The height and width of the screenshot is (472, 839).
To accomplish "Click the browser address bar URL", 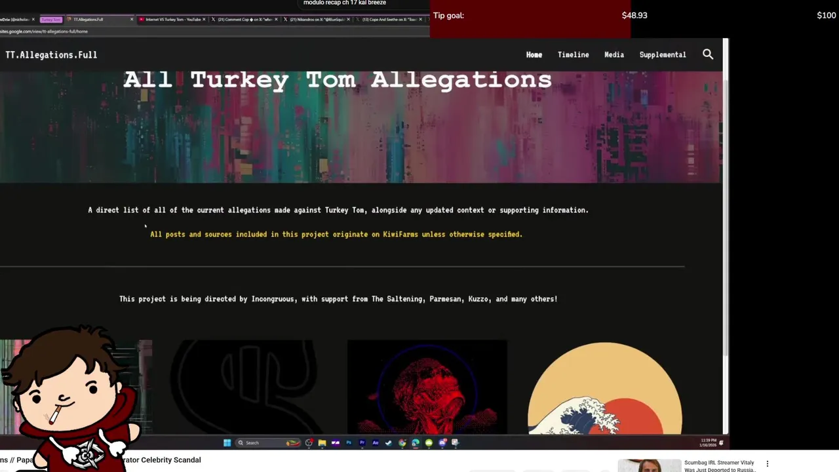I will coord(44,31).
